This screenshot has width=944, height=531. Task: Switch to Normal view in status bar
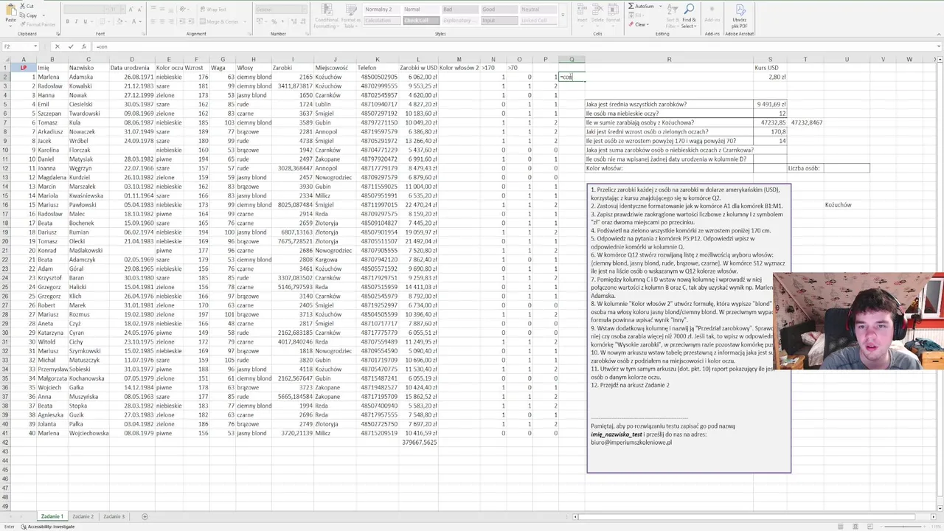pos(841,527)
